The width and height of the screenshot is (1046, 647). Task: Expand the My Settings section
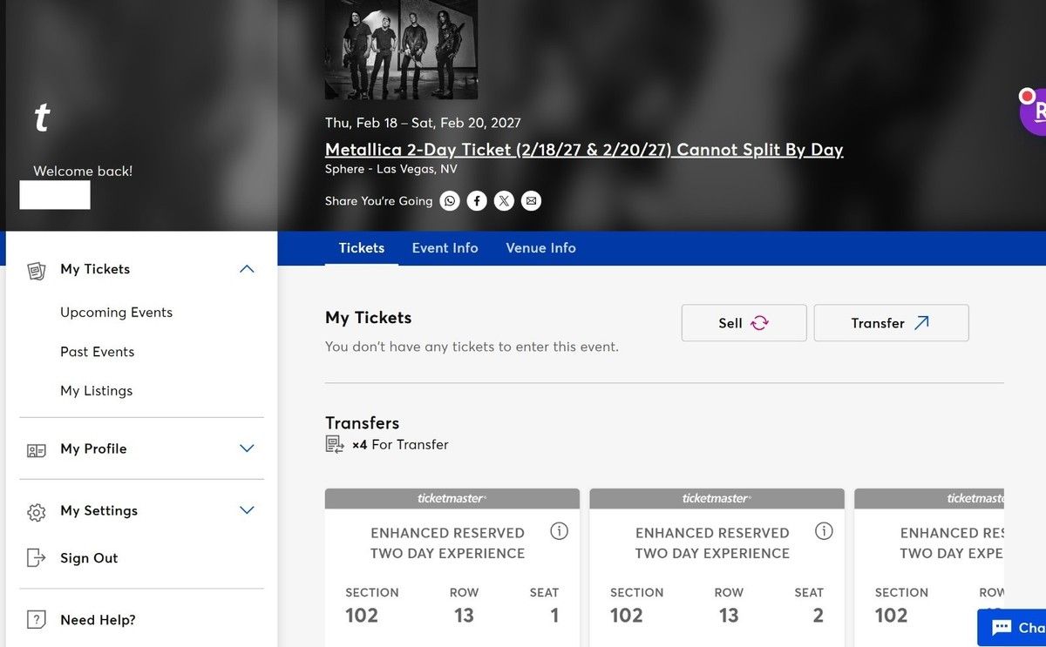(x=247, y=510)
